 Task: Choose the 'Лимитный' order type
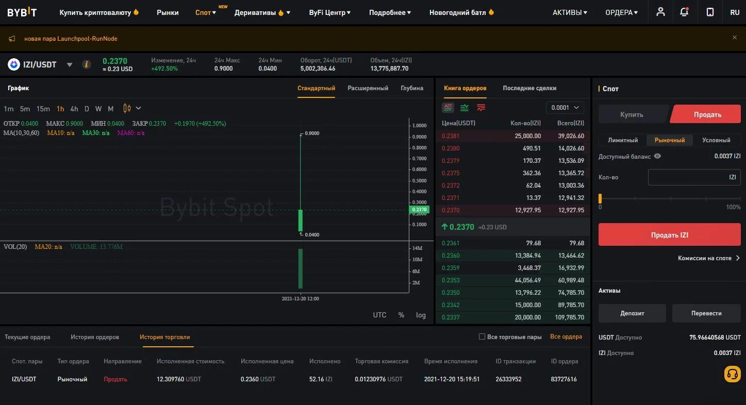click(x=623, y=140)
